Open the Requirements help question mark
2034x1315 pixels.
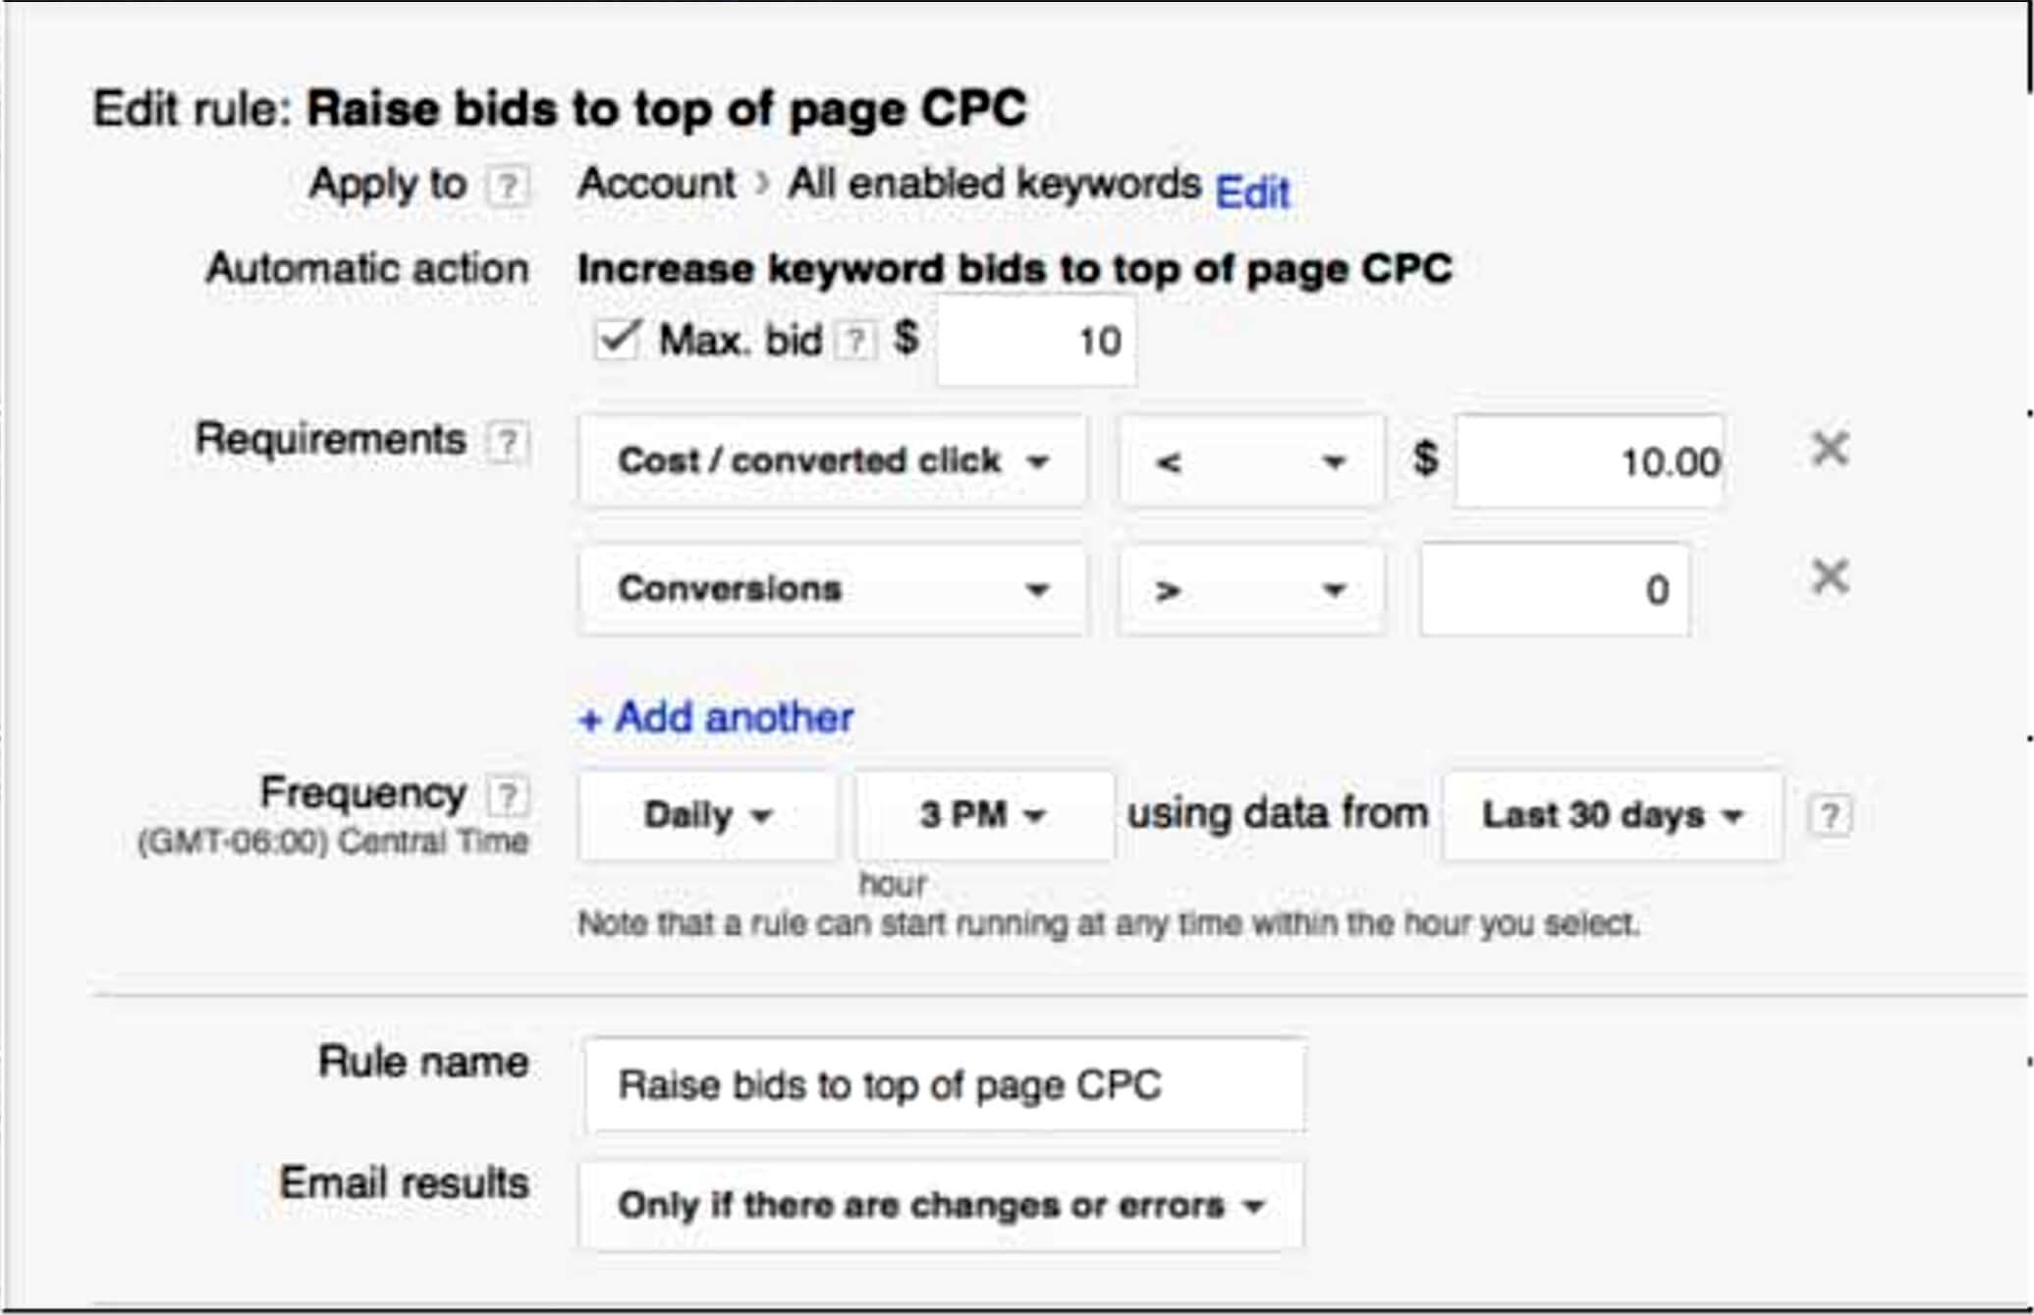(x=507, y=442)
